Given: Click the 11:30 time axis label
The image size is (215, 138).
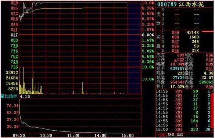Looking at the screenshot, I should (x=73, y=135).
